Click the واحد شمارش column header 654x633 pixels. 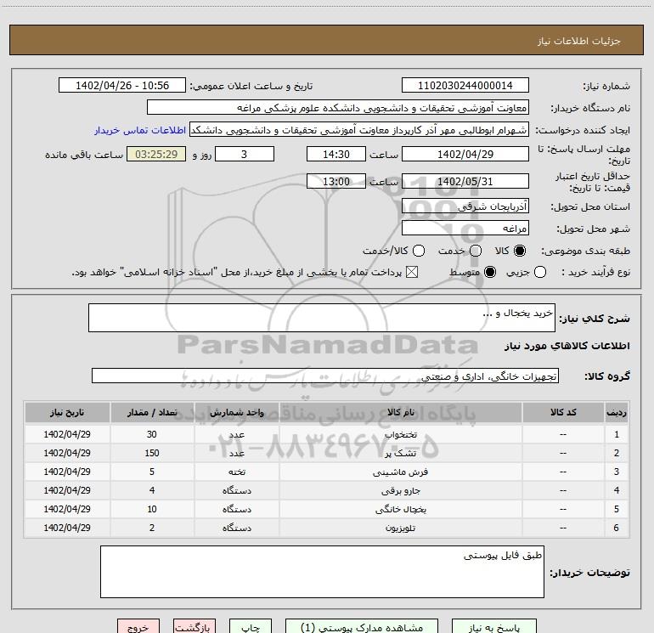pyautogui.click(x=236, y=412)
